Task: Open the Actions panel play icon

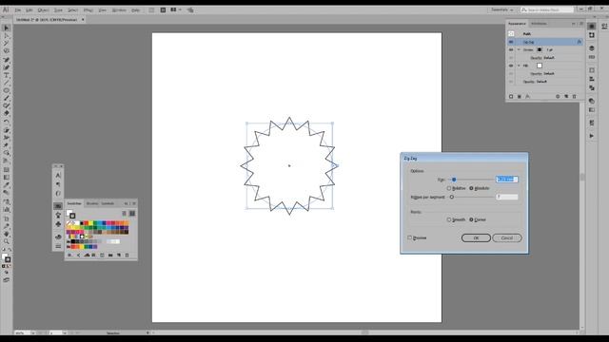Action: point(592,136)
